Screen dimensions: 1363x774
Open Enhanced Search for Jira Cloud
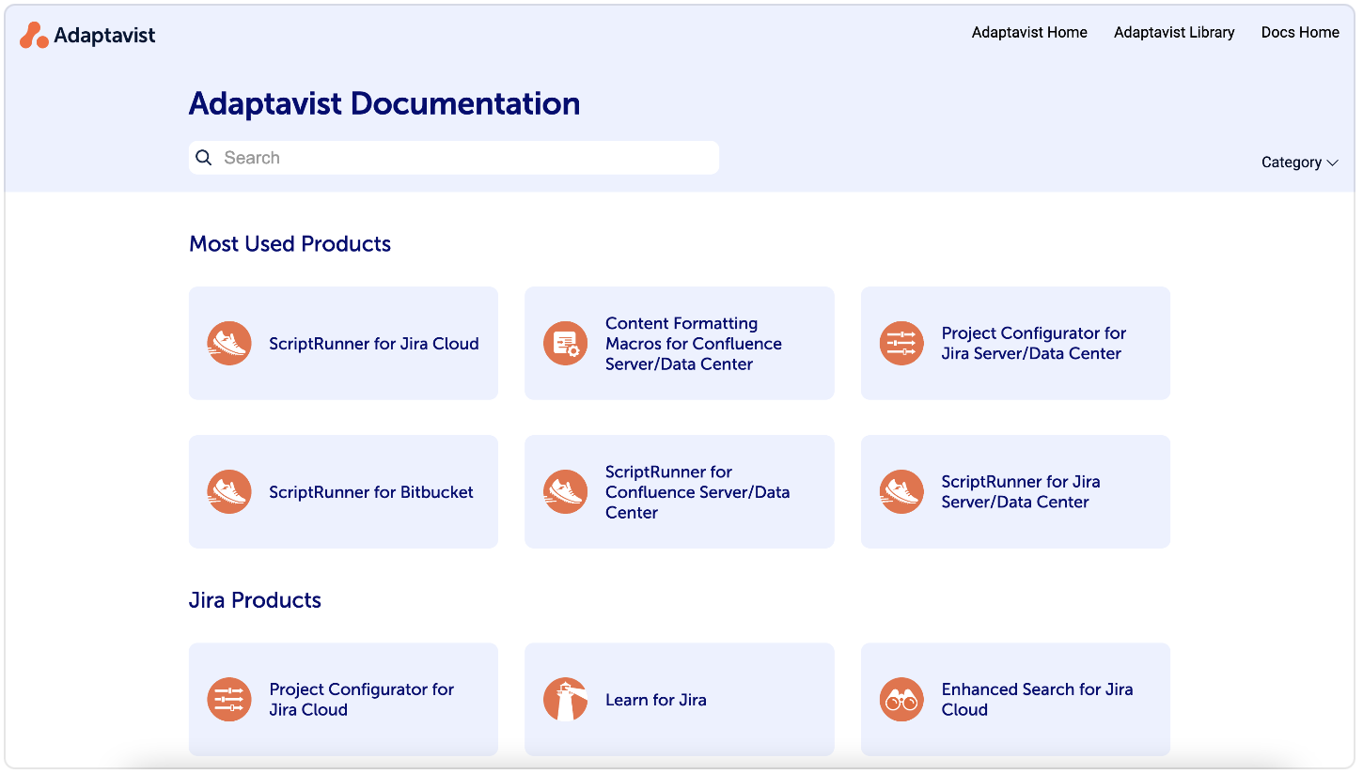point(1015,700)
